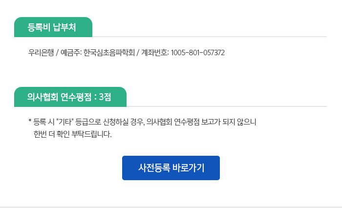342x208 pixels.
Task: Click the 사전등록 바로가기 button
Action: 171,168
